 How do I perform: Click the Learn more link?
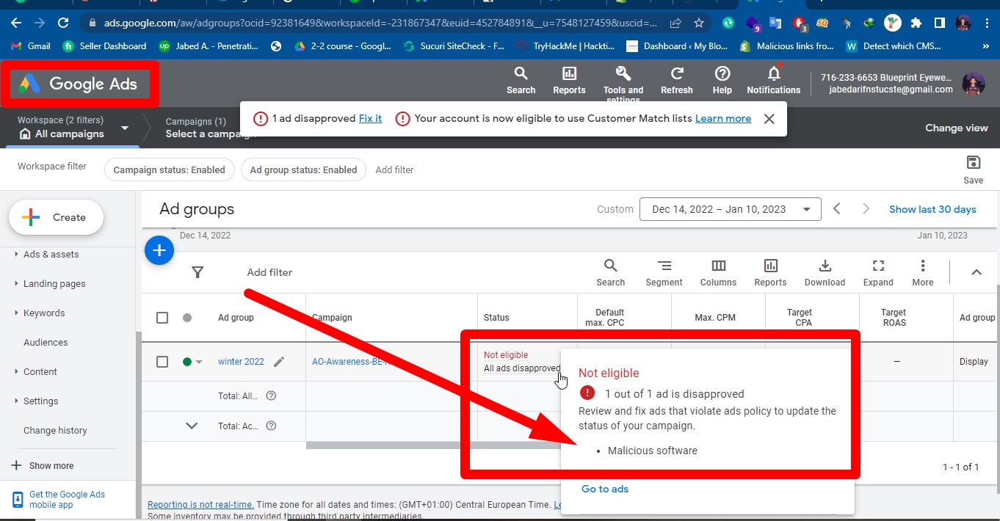pyautogui.click(x=723, y=119)
